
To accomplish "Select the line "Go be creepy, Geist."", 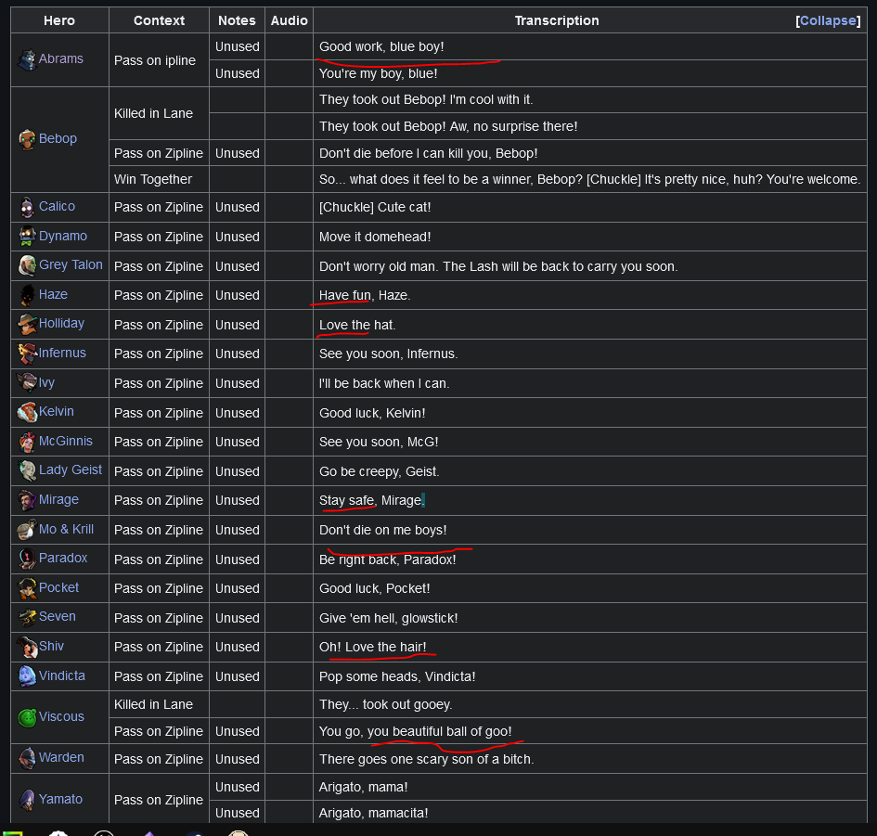I will 380,471.
